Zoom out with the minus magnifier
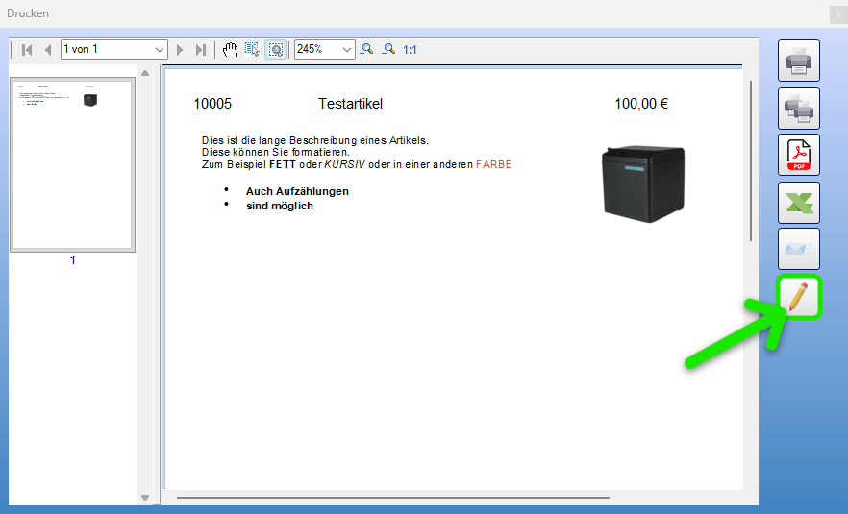The image size is (848, 514). [x=388, y=49]
